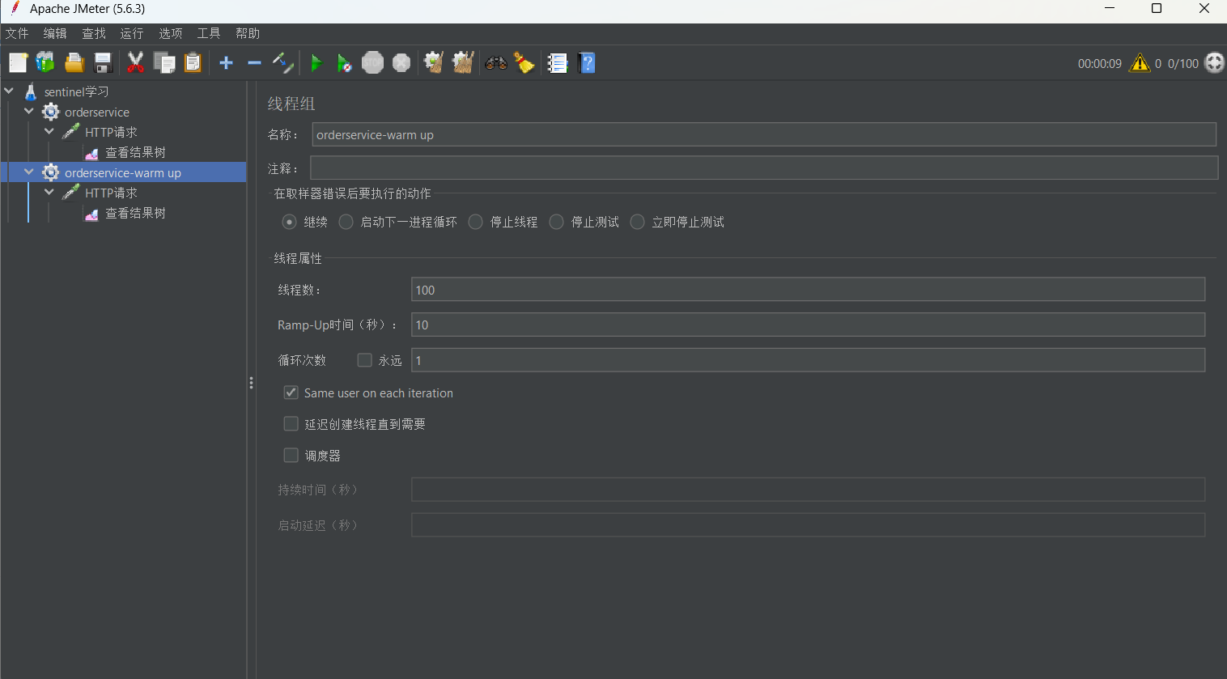1227x679 pixels.
Task: Uncheck Same user on each iteration
Action: pos(291,393)
